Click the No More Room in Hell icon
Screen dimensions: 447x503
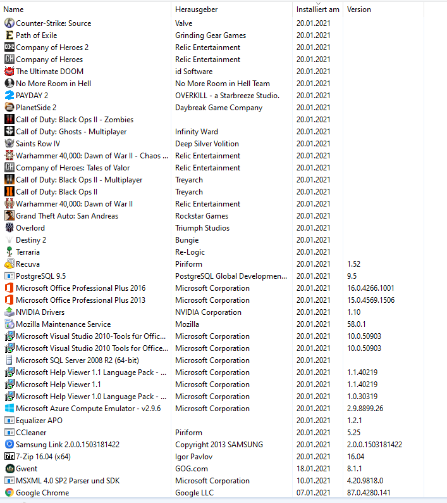pos(9,84)
